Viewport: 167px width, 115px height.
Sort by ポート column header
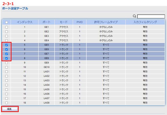click(46, 22)
